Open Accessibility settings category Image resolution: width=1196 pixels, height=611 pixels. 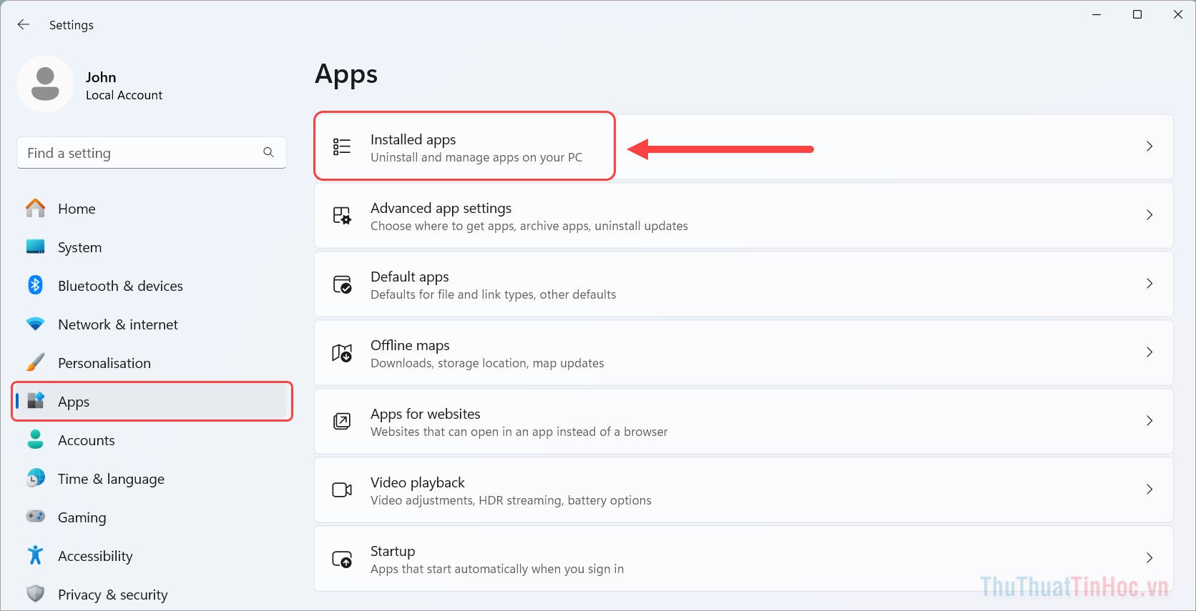(x=152, y=556)
